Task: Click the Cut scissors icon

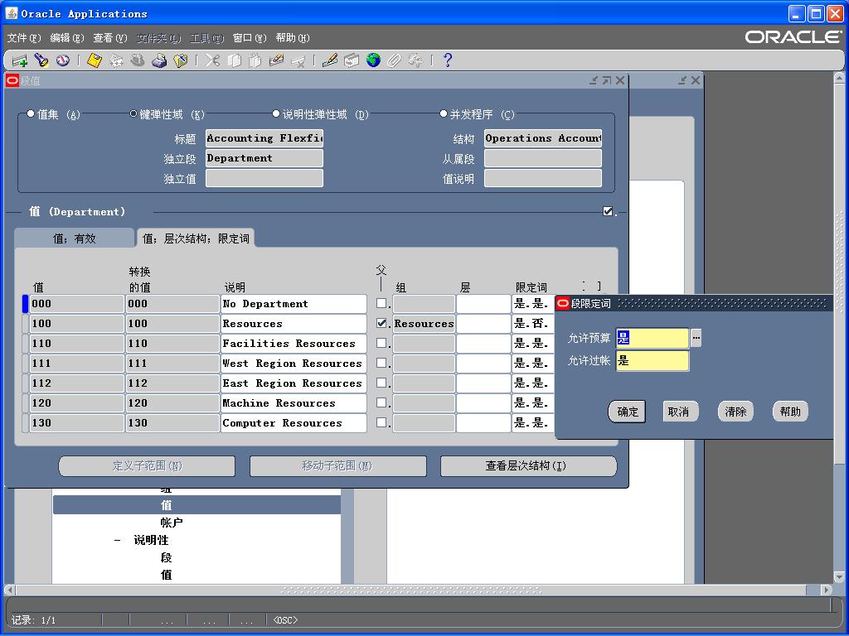Action: tap(212, 60)
